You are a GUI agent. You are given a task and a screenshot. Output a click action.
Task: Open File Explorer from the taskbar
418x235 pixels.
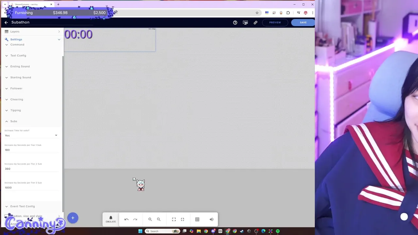(199, 231)
